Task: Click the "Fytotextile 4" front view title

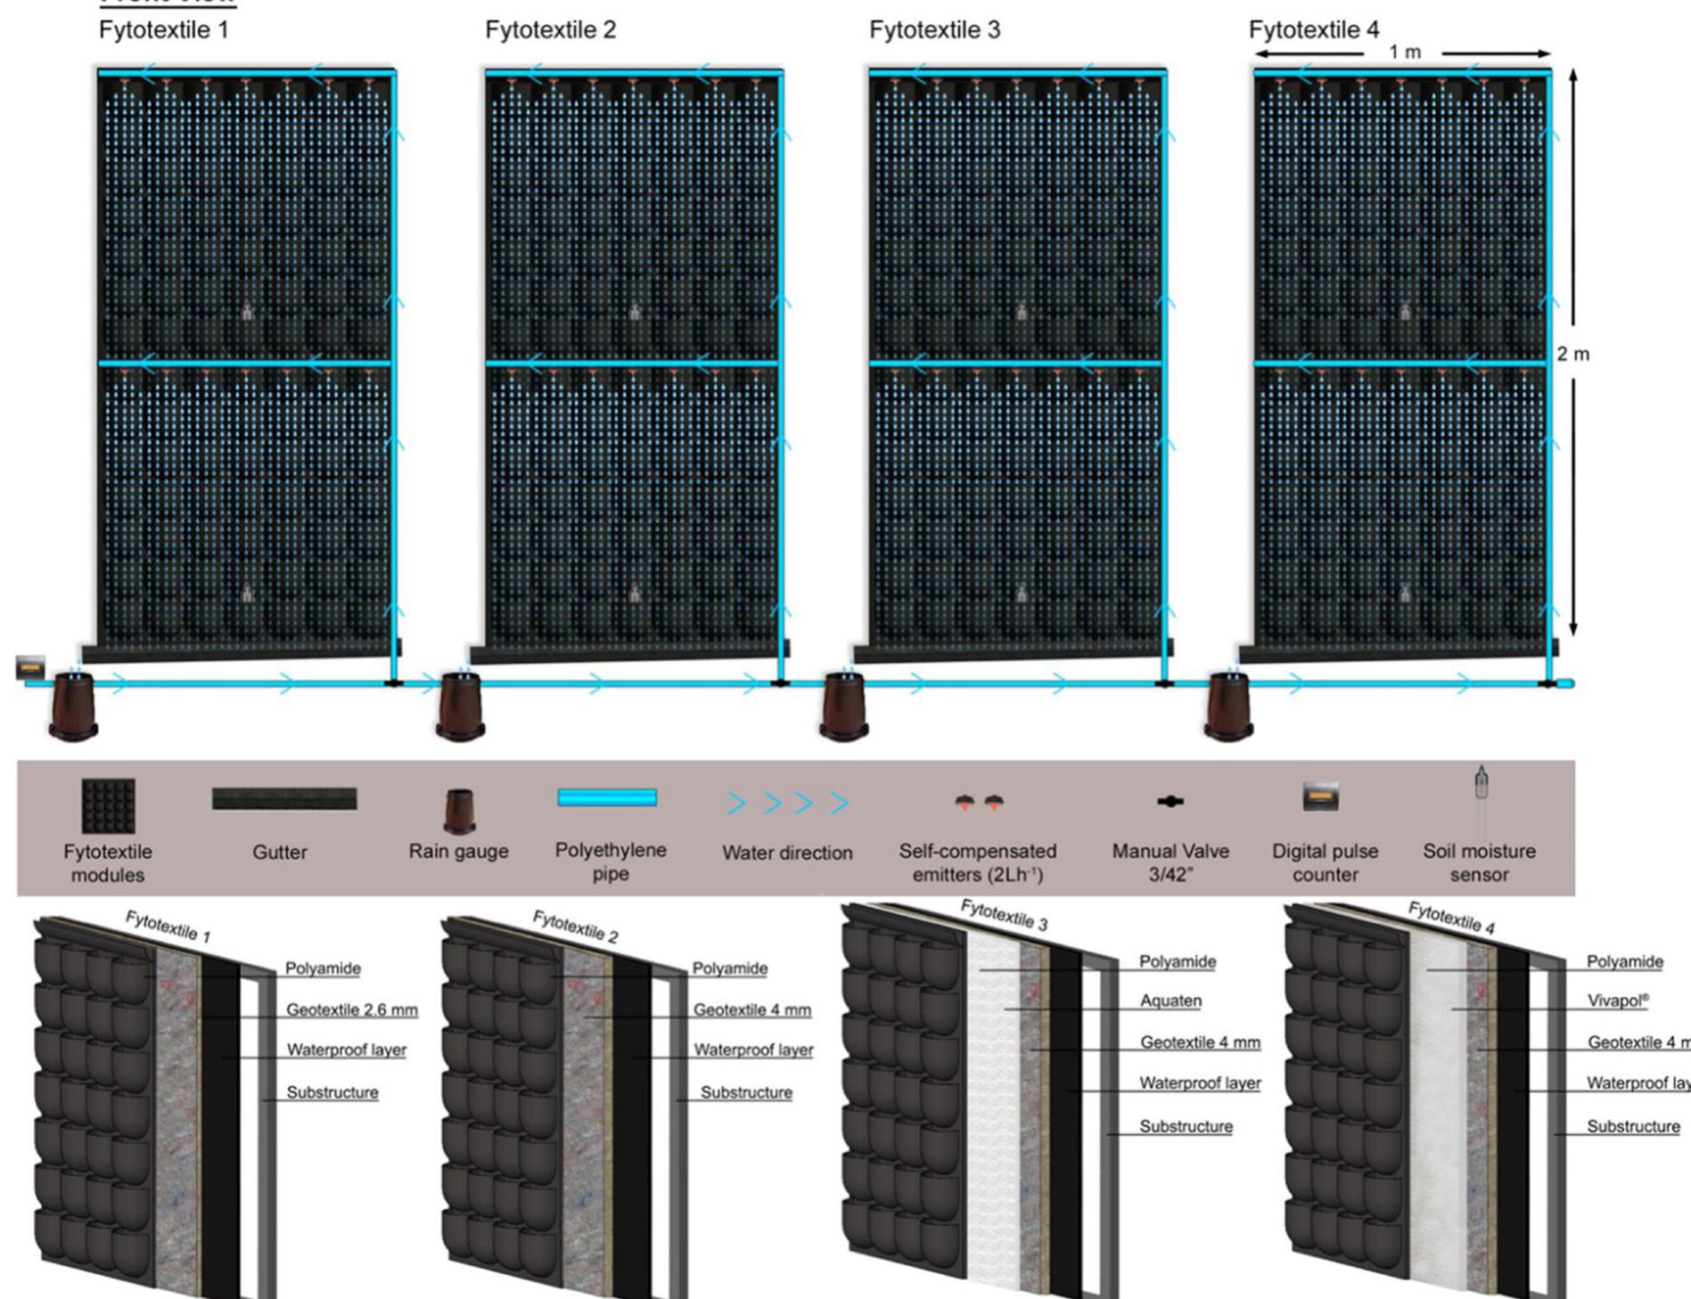Action: pos(1313,30)
